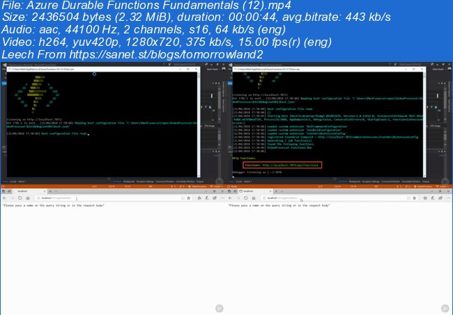Viewport: 453px width, 315px height.
Task: Open new tab plus in left frame
Action: point(50,191)
